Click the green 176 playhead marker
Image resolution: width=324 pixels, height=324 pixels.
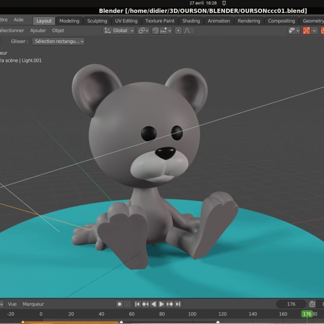point(307,314)
